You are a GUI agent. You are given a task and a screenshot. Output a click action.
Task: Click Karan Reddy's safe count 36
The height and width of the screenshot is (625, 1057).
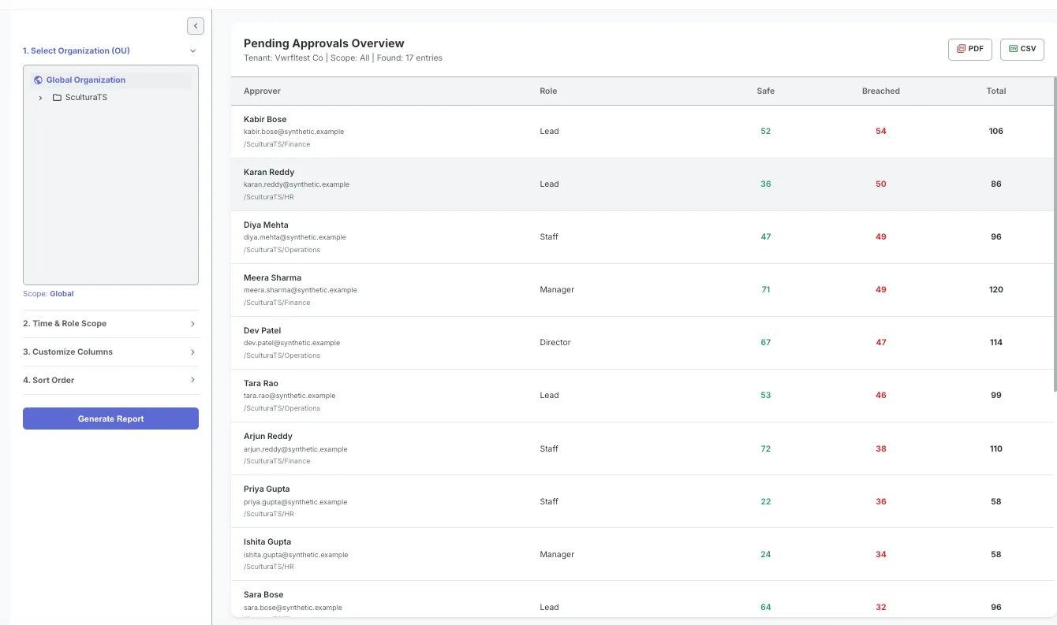766,184
